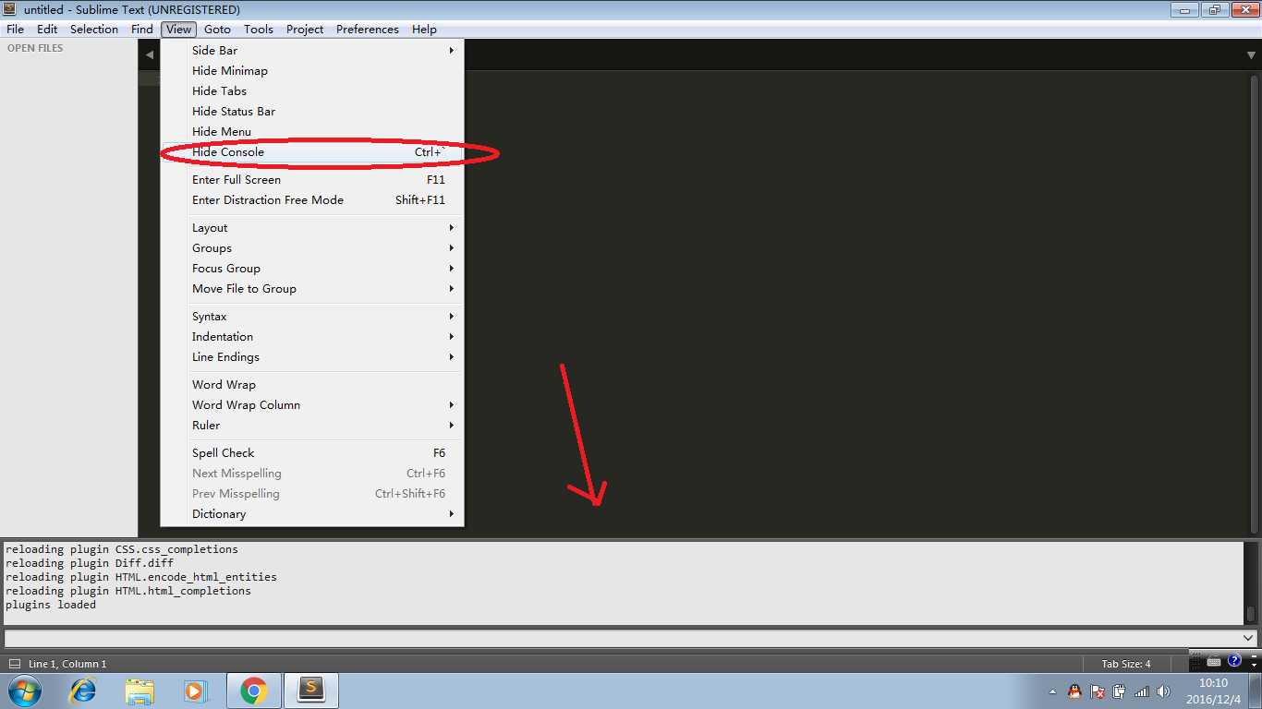1262x709 pixels.
Task: Expand the Indentation submenu
Action: pos(312,336)
